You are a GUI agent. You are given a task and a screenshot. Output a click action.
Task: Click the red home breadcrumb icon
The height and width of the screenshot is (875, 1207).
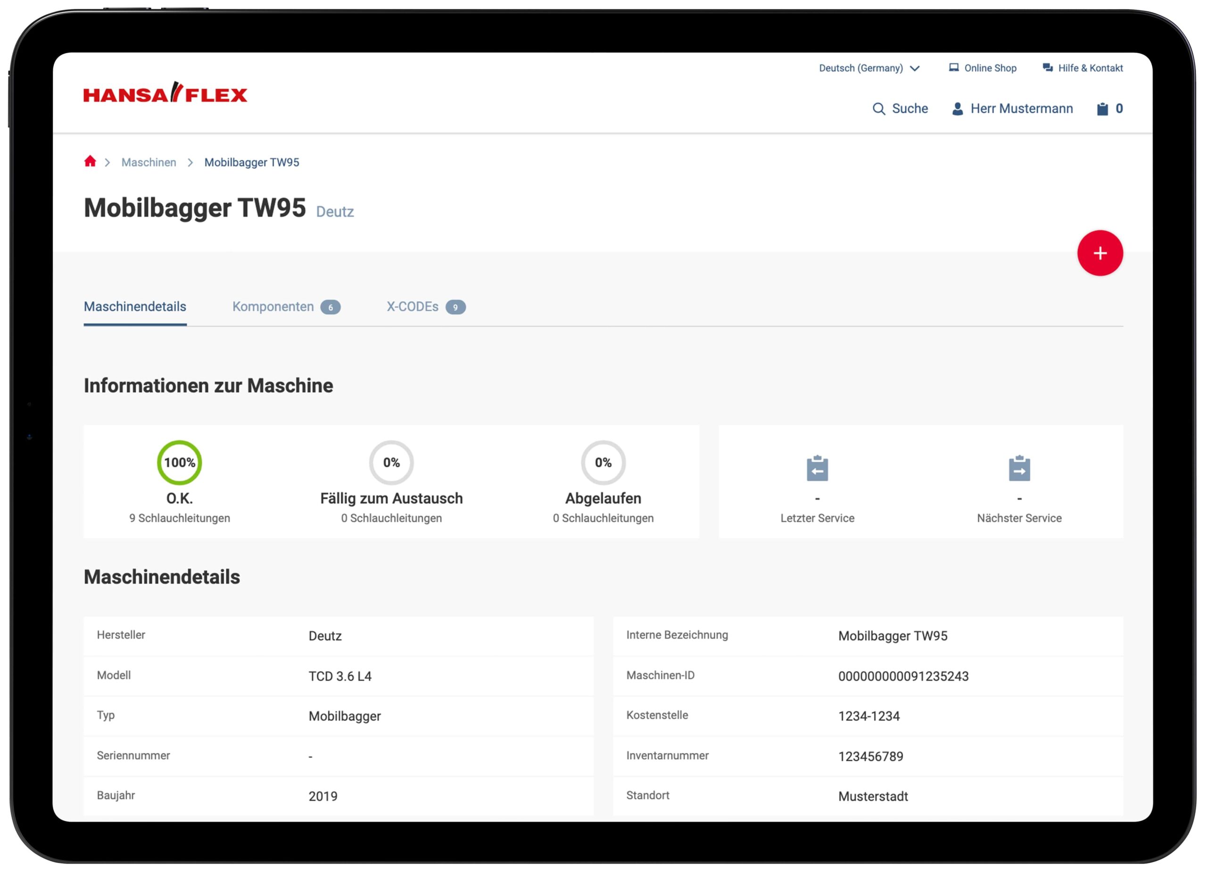click(x=90, y=161)
